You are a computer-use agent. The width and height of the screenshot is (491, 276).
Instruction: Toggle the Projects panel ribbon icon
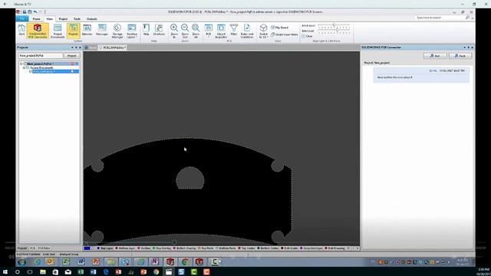[x=74, y=31]
